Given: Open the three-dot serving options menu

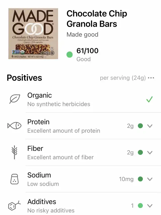Looking at the screenshot, I should [151, 78].
